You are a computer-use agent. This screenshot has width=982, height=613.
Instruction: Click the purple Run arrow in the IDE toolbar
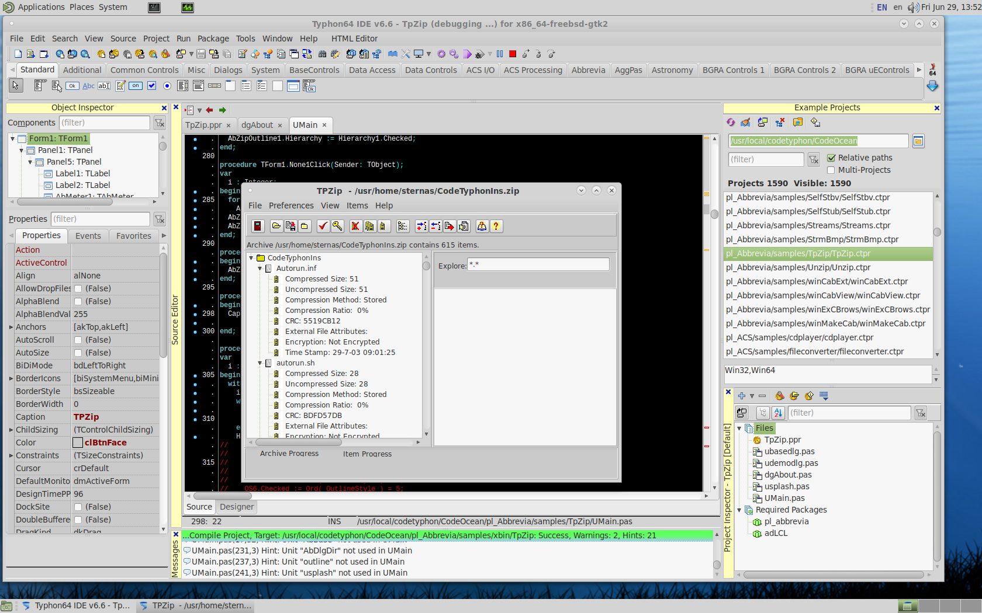[468, 54]
